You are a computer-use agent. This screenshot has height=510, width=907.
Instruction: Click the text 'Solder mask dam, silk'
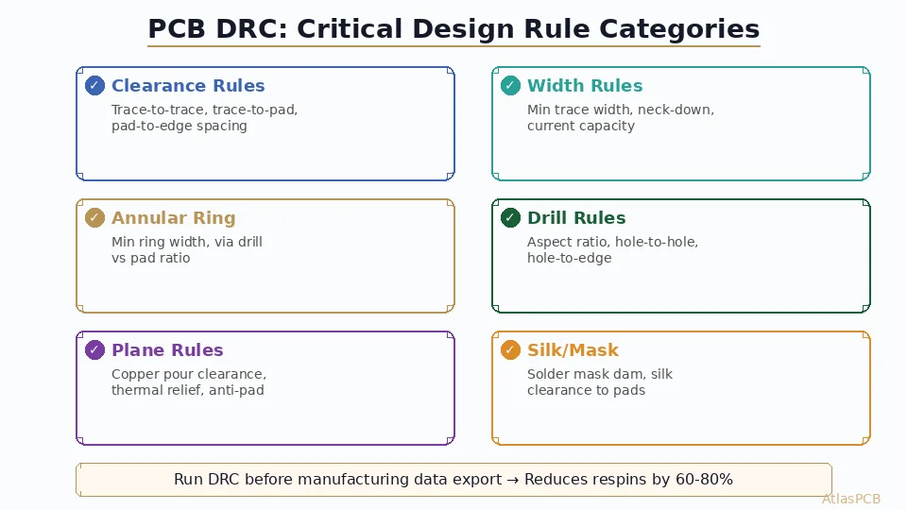click(x=600, y=374)
